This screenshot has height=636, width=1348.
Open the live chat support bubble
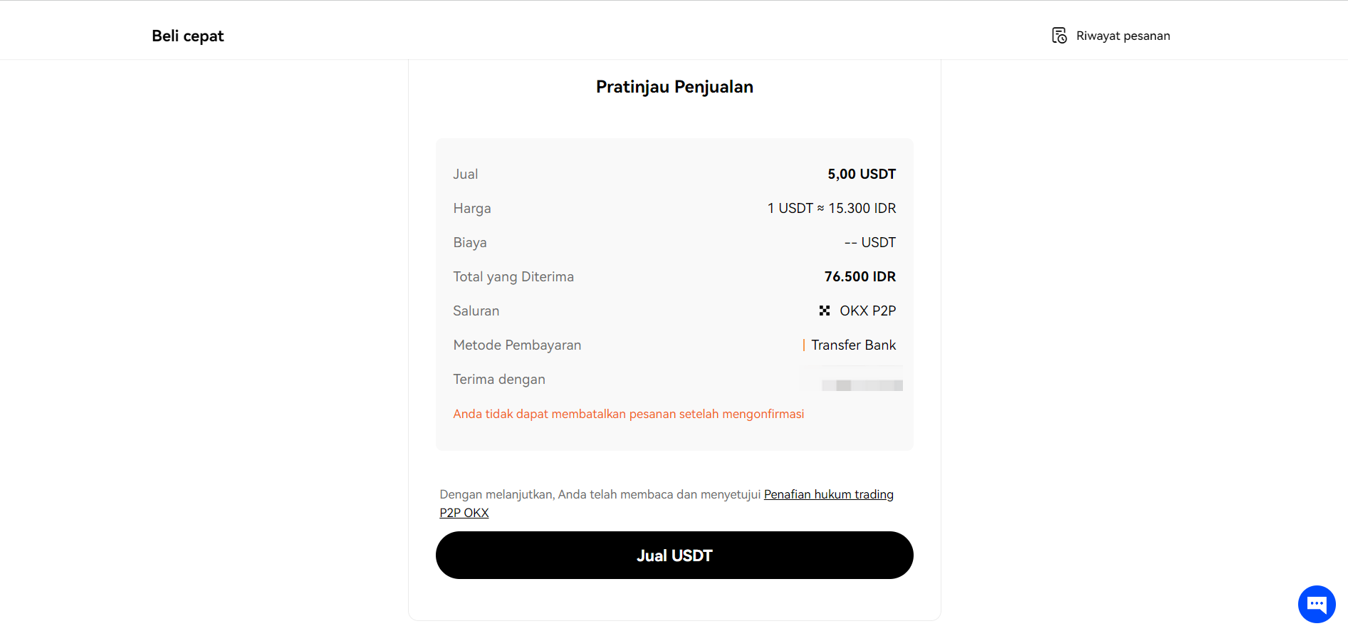point(1316,604)
